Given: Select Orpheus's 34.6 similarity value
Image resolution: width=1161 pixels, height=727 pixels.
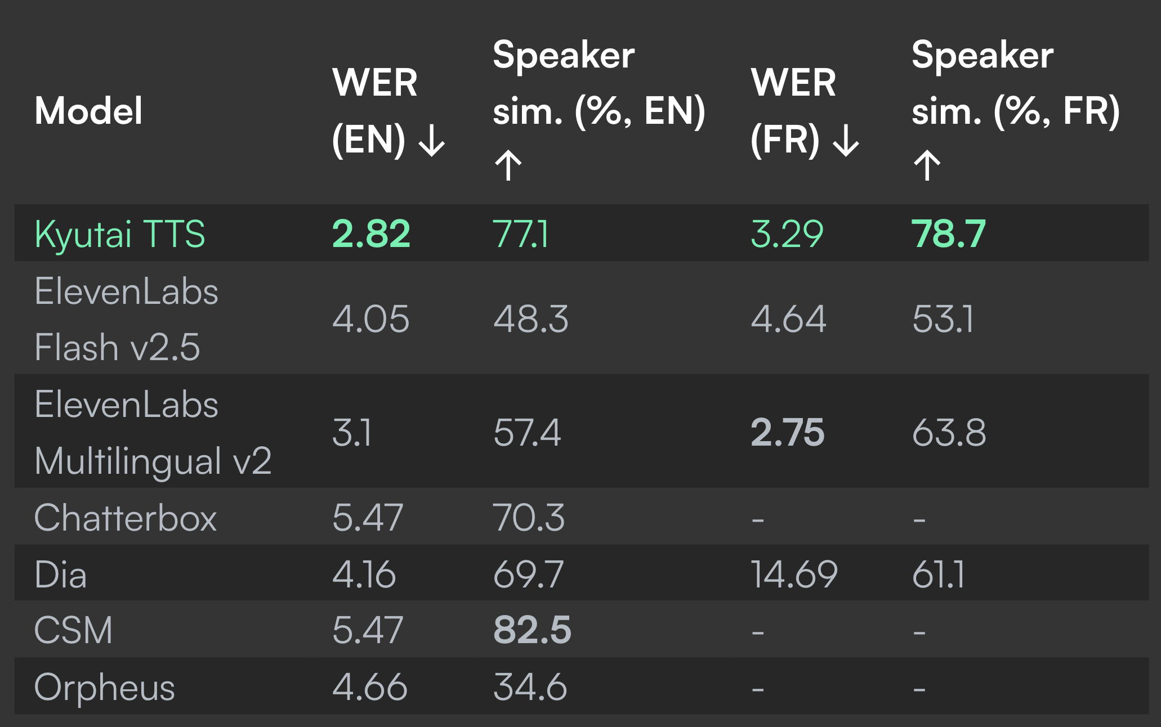Looking at the screenshot, I should click(530, 687).
